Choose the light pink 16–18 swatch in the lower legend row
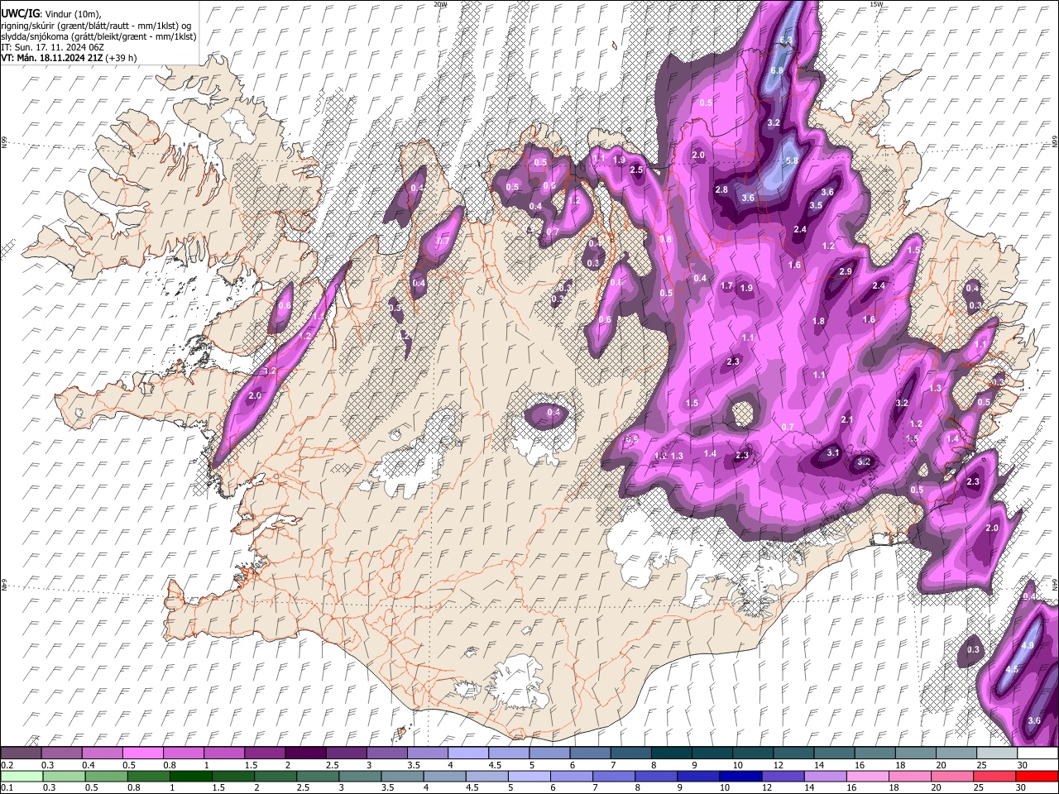The height and width of the screenshot is (794, 1059). [x=868, y=776]
